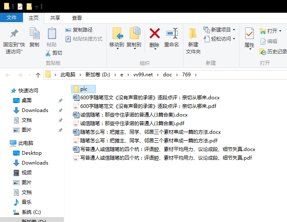This screenshot has width=287, height=222.
Task: Click doc breadcrumb in address bar
Action: point(167,75)
